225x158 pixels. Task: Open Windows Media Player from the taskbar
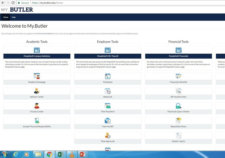pyautogui.click(x=26, y=155)
